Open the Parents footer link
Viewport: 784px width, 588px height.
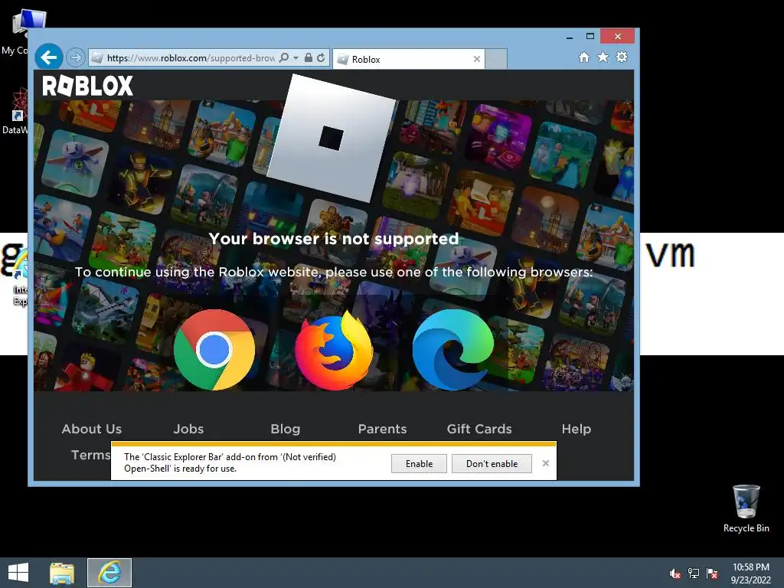pos(382,429)
